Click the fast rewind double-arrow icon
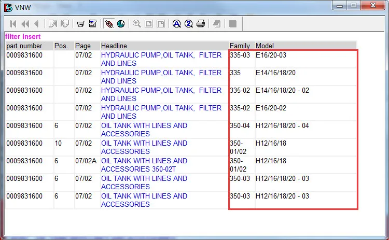Image resolution: width=389 pixels, height=240 pixels. click(x=25, y=24)
